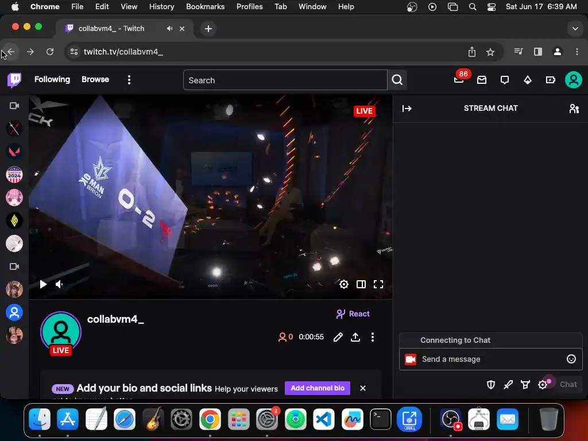Open the Window menu
Image resolution: width=588 pixels, height=441 pixels.
pyautogui.click(x=312, y=7)
